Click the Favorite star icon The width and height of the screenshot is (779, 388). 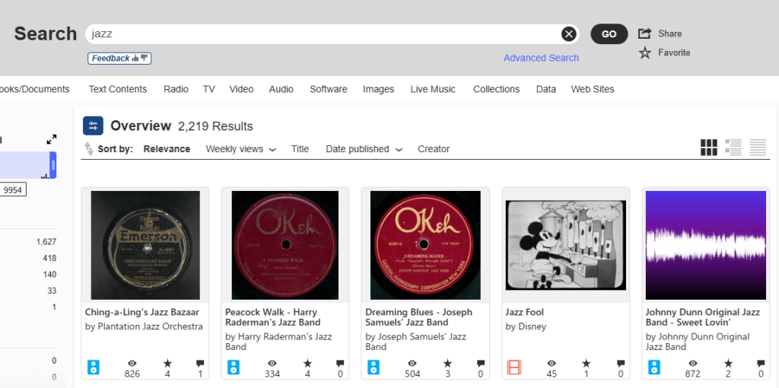(645, 52)
